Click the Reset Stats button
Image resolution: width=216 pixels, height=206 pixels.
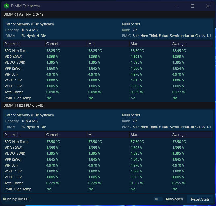tap(200, 199)
